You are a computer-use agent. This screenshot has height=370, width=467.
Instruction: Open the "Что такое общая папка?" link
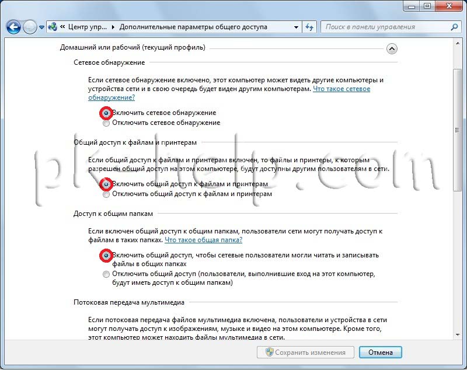pos(203,240)
